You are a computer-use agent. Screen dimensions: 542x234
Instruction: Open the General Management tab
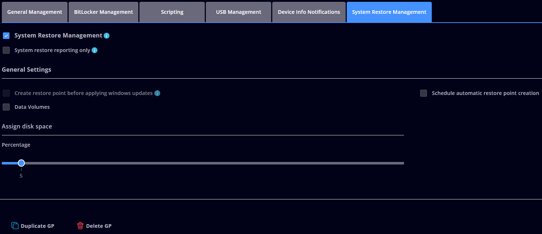35,12
